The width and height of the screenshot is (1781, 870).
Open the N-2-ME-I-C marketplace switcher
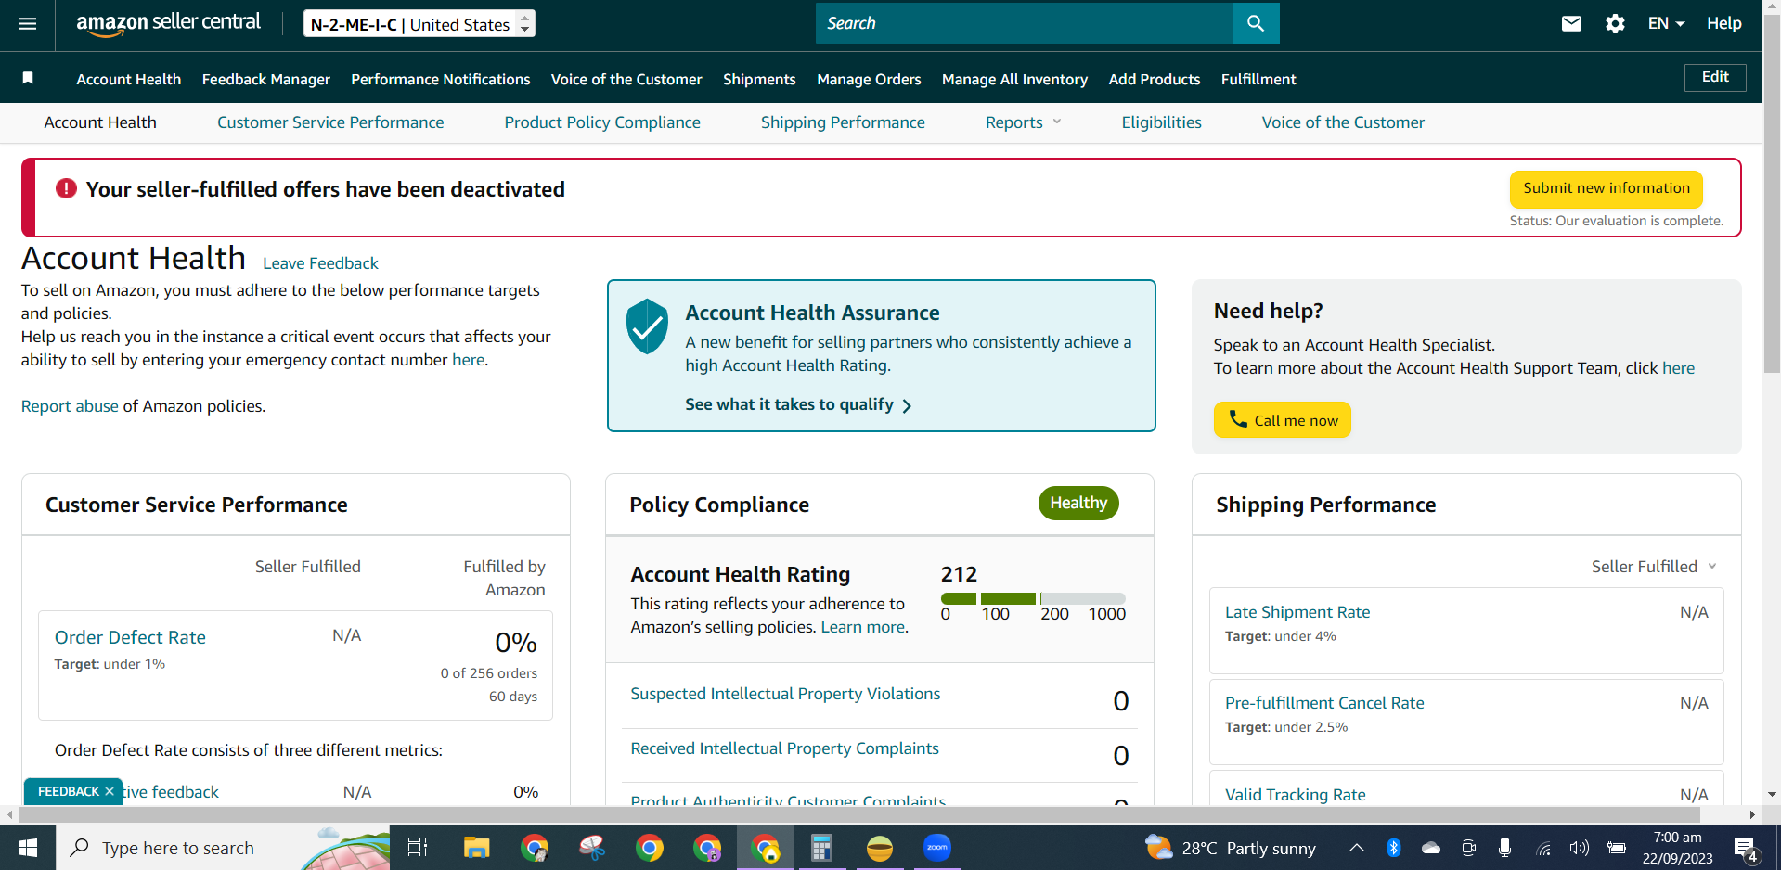point(419,24)
